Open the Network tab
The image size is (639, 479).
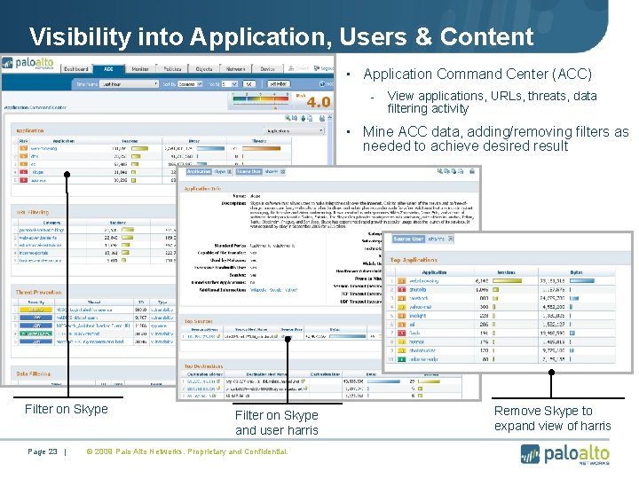tap(235, 69)
